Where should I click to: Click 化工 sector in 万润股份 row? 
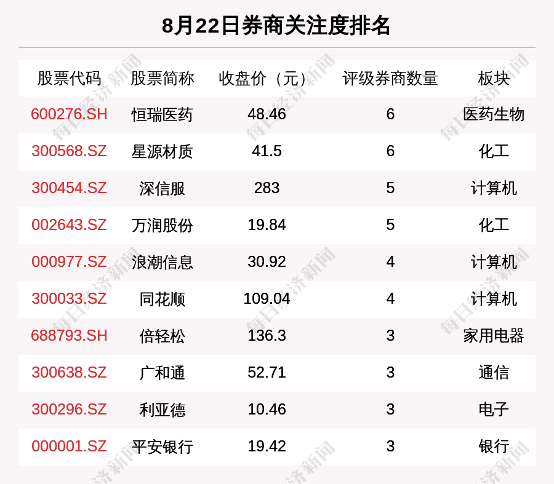[494, 225]
